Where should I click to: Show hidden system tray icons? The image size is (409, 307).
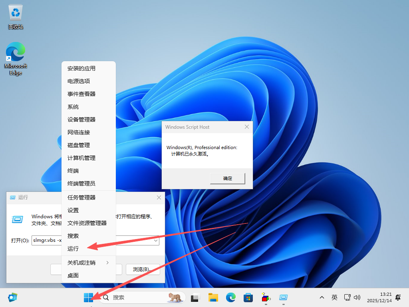[322, 298]
